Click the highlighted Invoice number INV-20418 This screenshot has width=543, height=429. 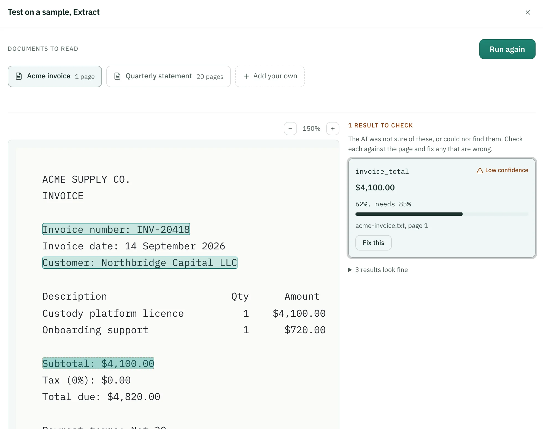[x=116, y=229]
